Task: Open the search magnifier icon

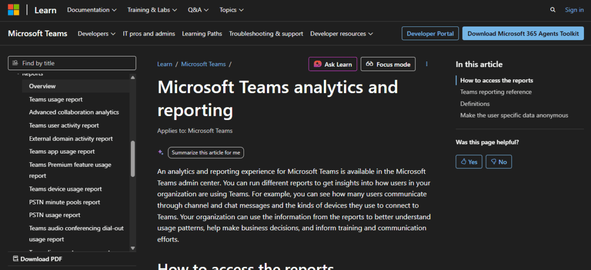Action: 553,10
